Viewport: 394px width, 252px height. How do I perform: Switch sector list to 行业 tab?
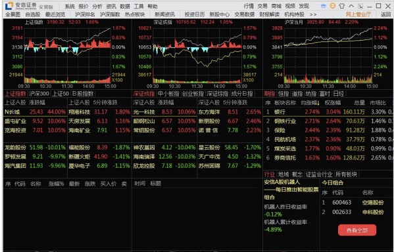(270, 175)
